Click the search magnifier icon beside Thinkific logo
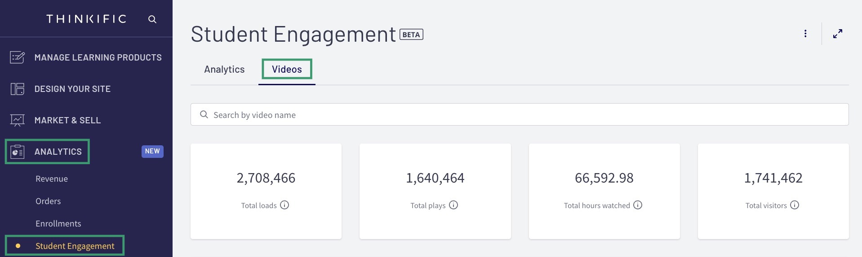This screenshot has height=257, width=862. tap(152, 19)
